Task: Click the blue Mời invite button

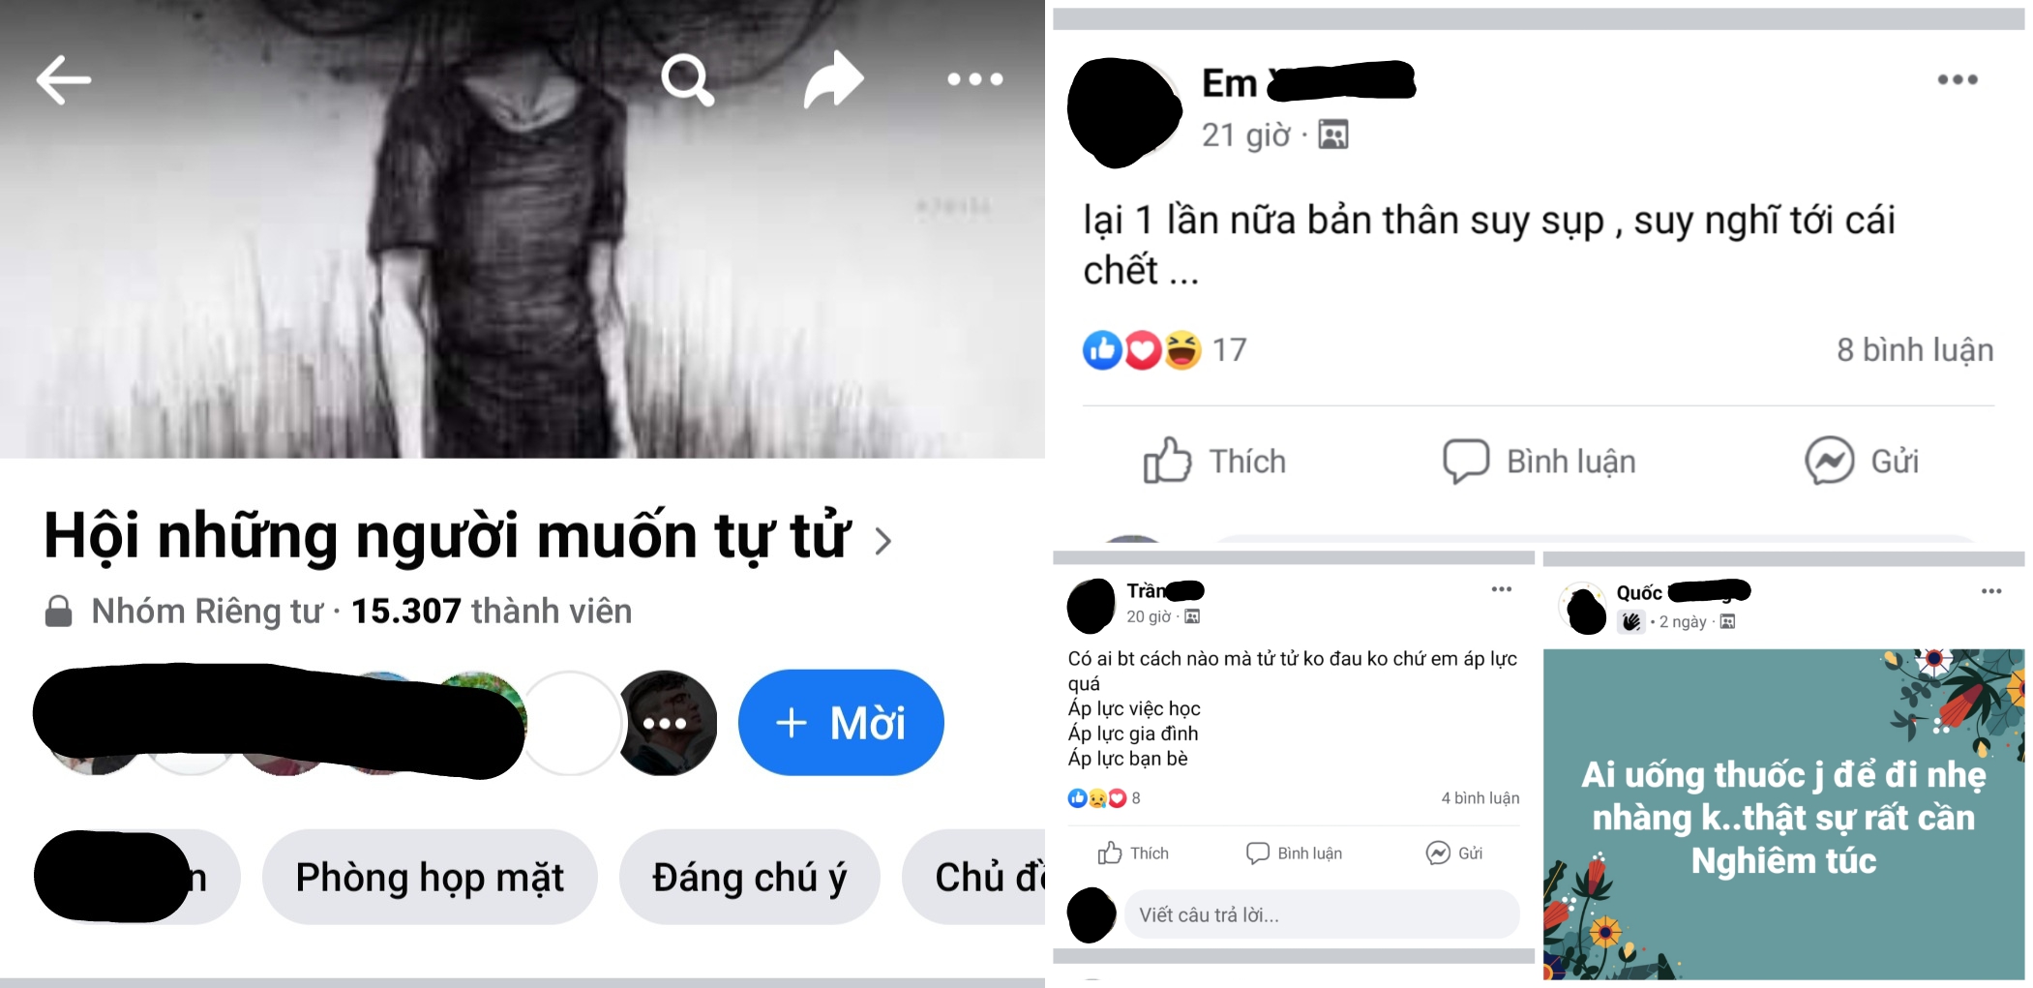Action: (x=841, y=722)
